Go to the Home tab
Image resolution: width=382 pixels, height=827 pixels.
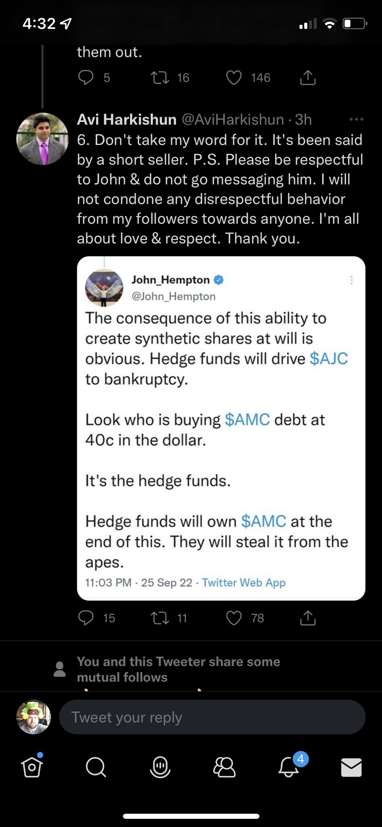coord(32,766)
